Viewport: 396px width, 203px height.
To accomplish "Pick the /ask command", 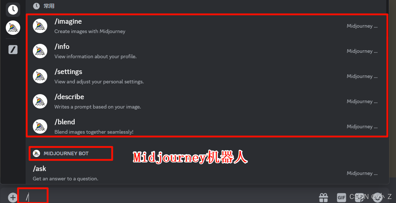I will click(x=207, y=173).
